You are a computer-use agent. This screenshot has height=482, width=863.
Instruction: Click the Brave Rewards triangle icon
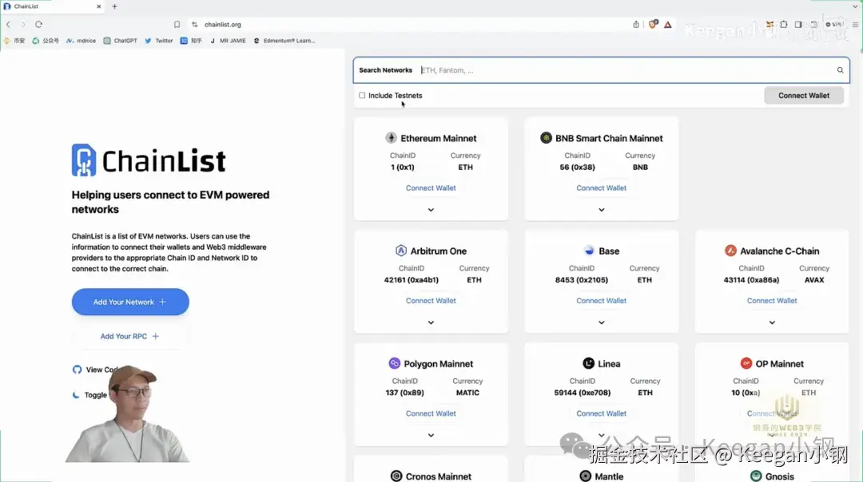coord(667,24)
